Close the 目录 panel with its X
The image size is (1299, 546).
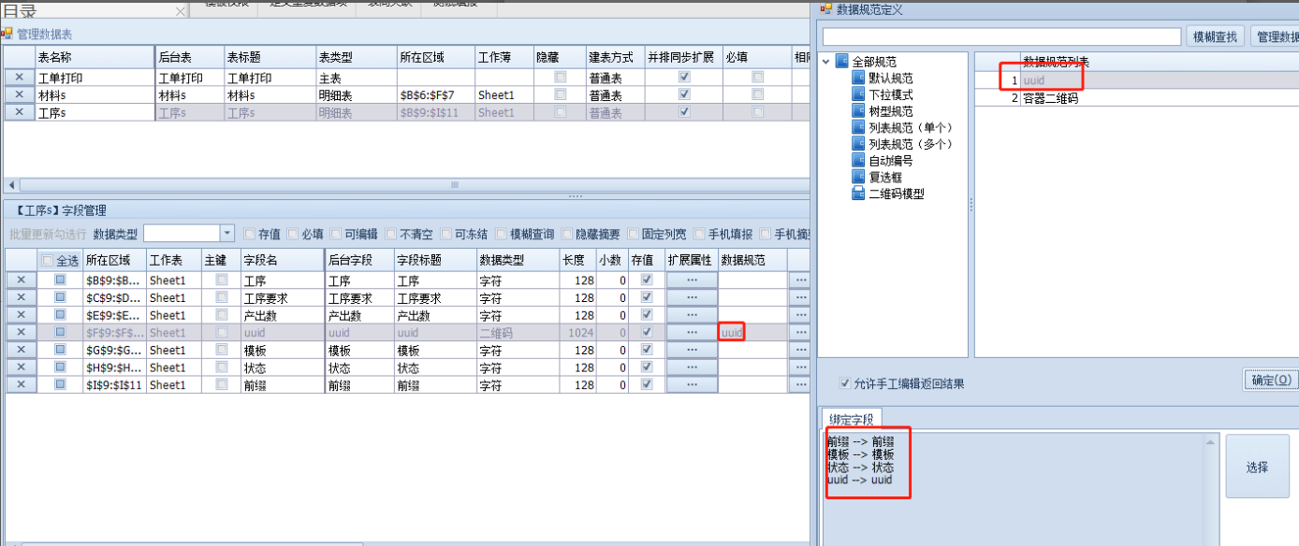coord(181,12)
